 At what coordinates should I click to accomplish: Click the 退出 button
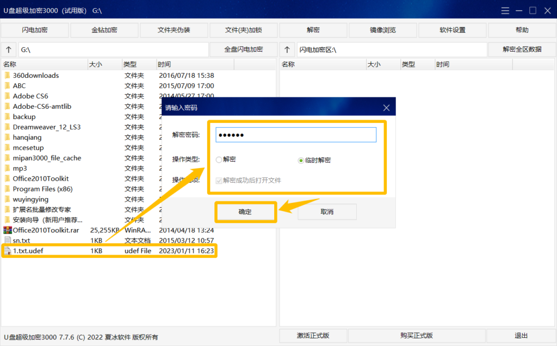point(521,335)
